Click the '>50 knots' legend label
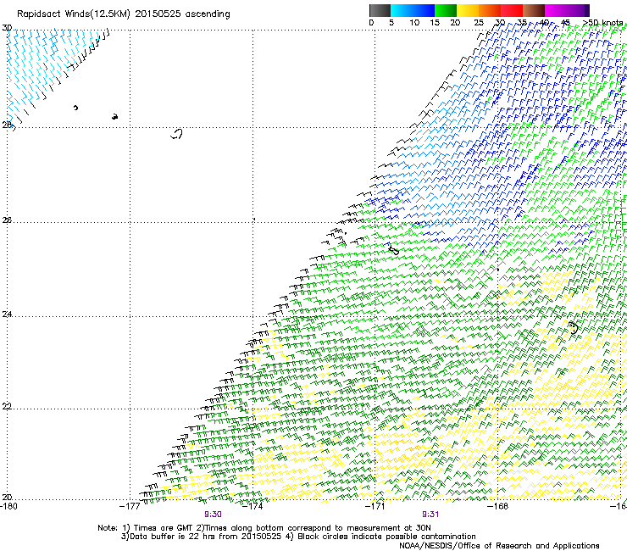The image size is (627, 551). (x=603, y=23)
